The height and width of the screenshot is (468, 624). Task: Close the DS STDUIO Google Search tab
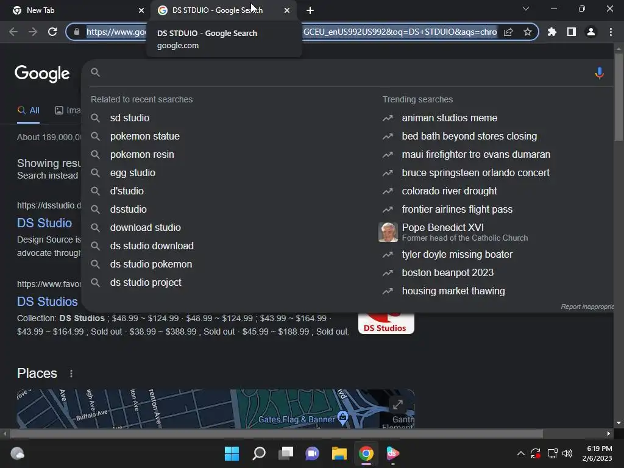click(287, 10)
